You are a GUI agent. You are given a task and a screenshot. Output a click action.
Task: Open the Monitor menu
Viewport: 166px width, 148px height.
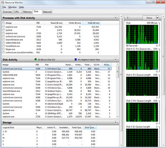coord(13,7)
